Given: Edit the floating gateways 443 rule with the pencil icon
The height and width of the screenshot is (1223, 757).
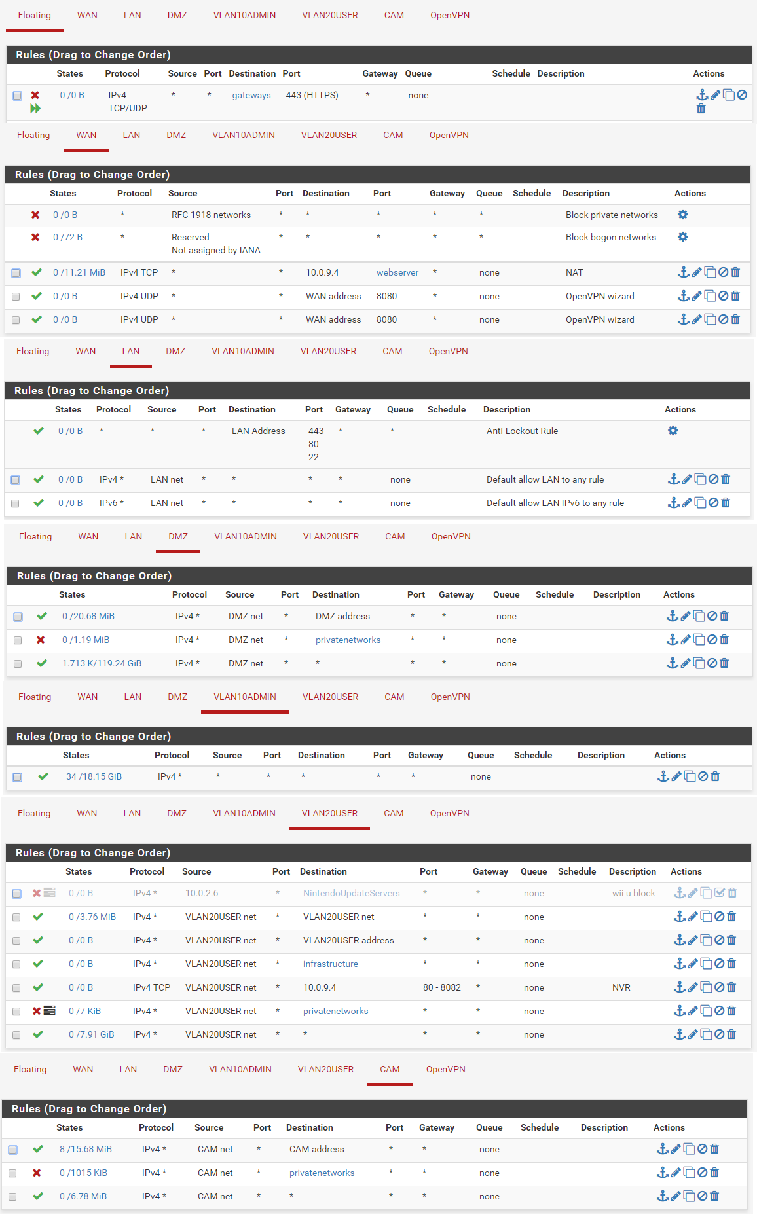Looking at the screenshot, I should pos(716,95).
